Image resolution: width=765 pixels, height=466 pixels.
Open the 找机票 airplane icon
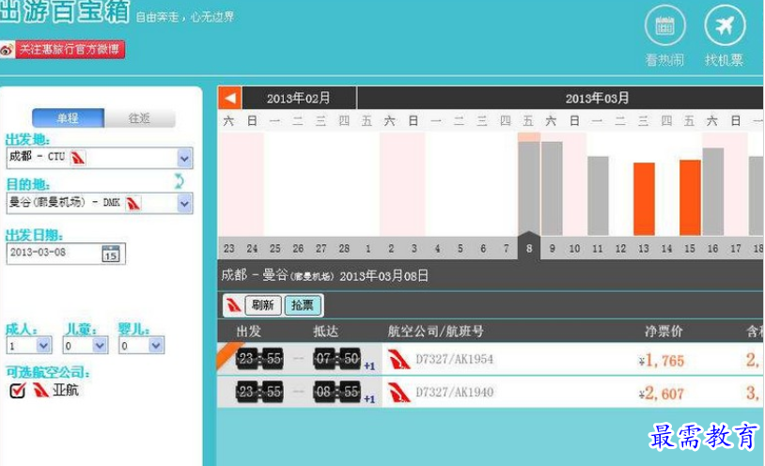725,24
